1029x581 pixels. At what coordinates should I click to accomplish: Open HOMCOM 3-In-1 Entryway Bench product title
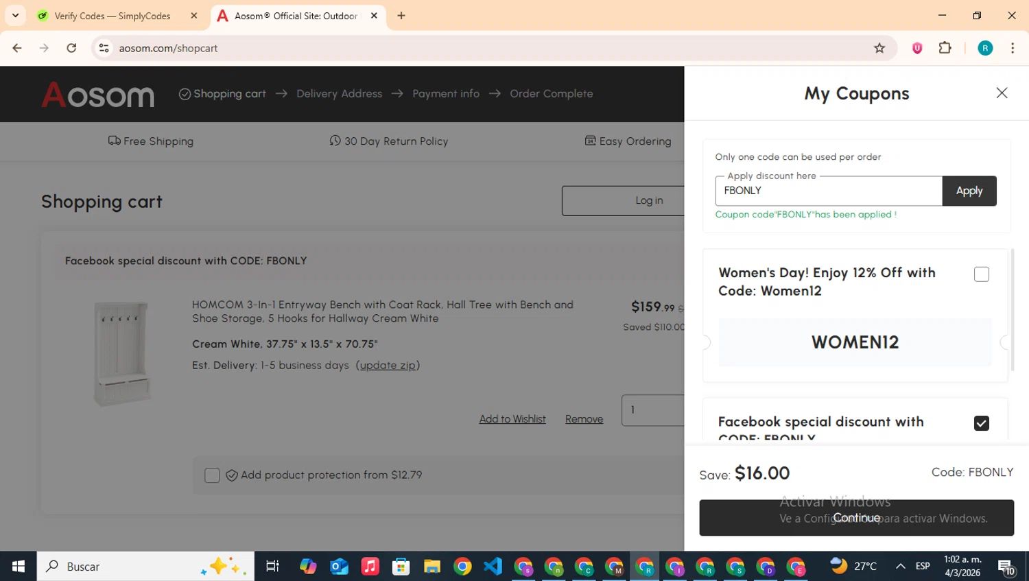pos(383,311)
